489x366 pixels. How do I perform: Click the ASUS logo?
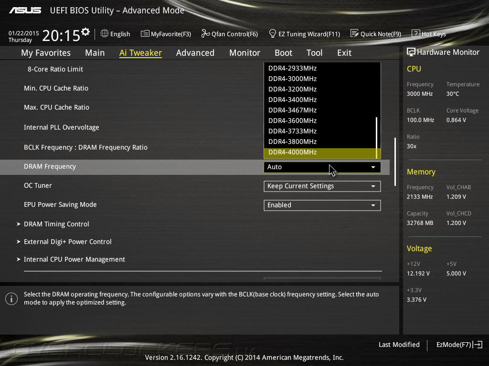coord(25,10)
